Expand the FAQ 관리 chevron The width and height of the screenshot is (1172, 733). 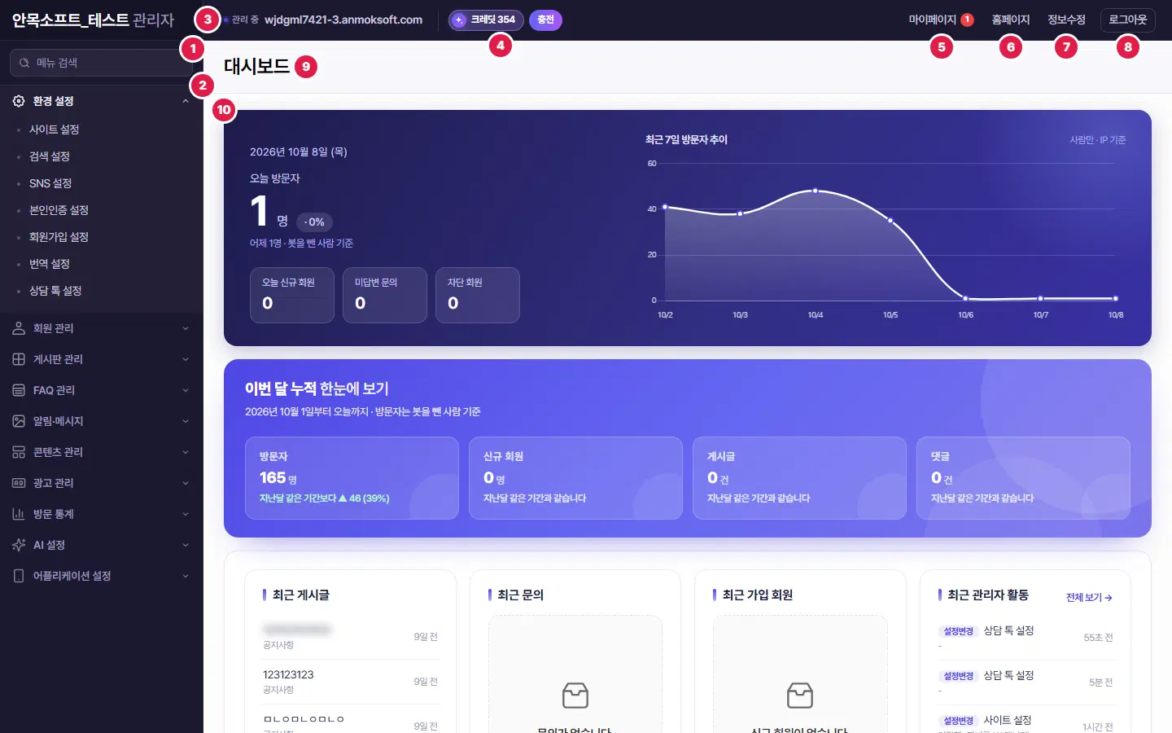tap(186, 390)
